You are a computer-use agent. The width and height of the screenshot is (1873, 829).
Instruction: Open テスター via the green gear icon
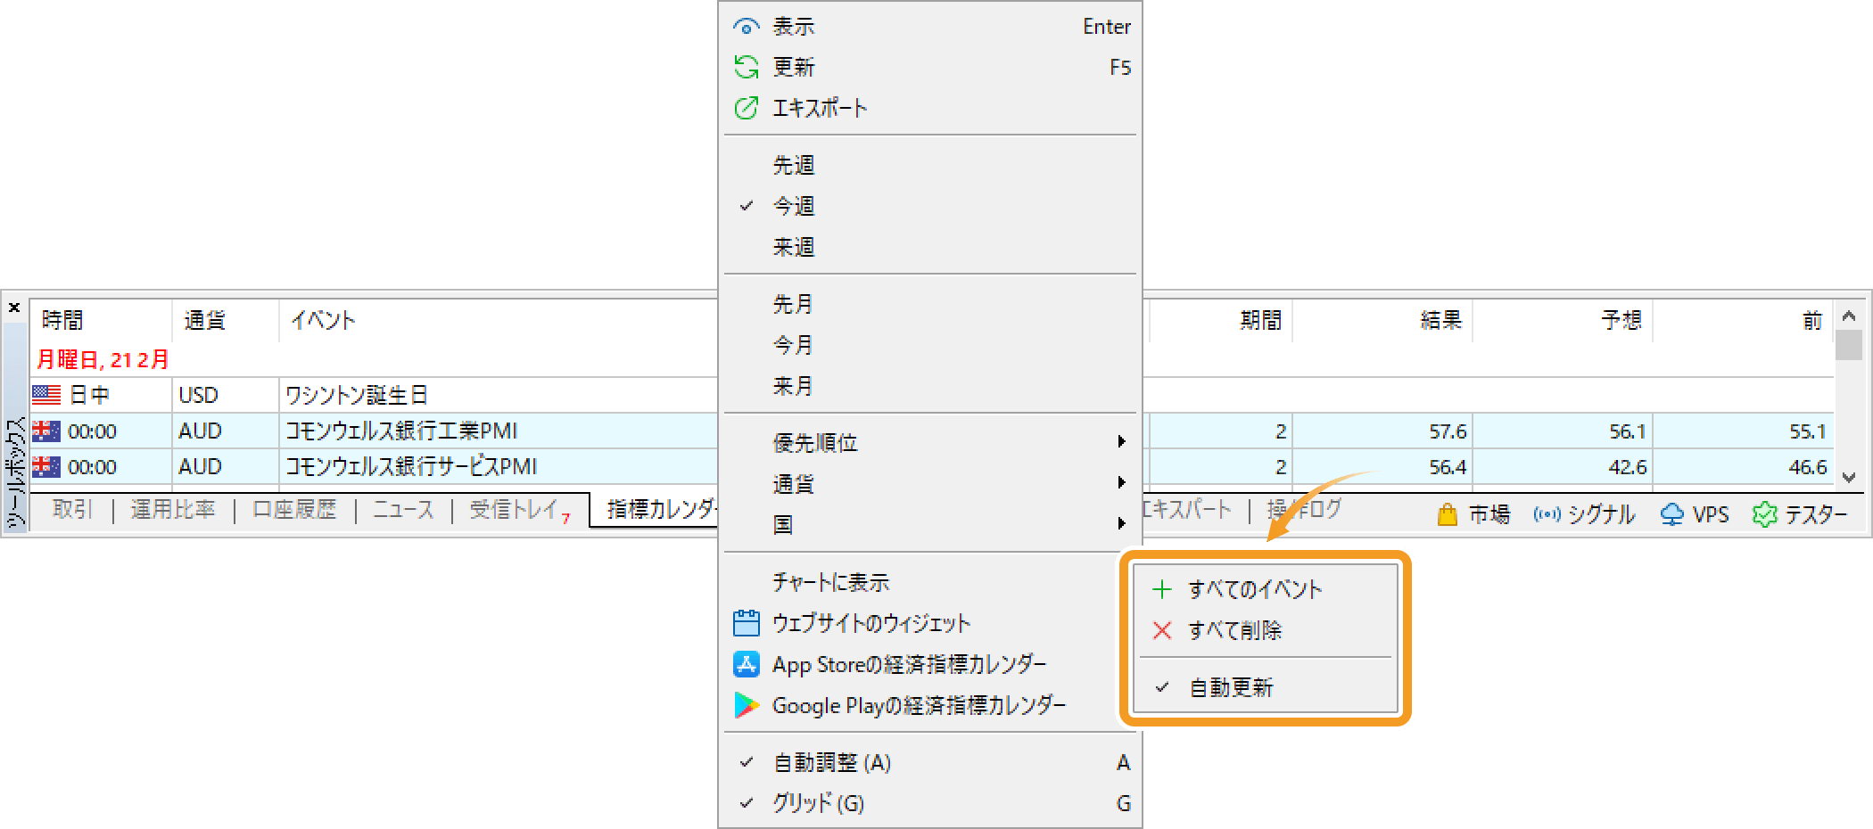point(1764,514)
